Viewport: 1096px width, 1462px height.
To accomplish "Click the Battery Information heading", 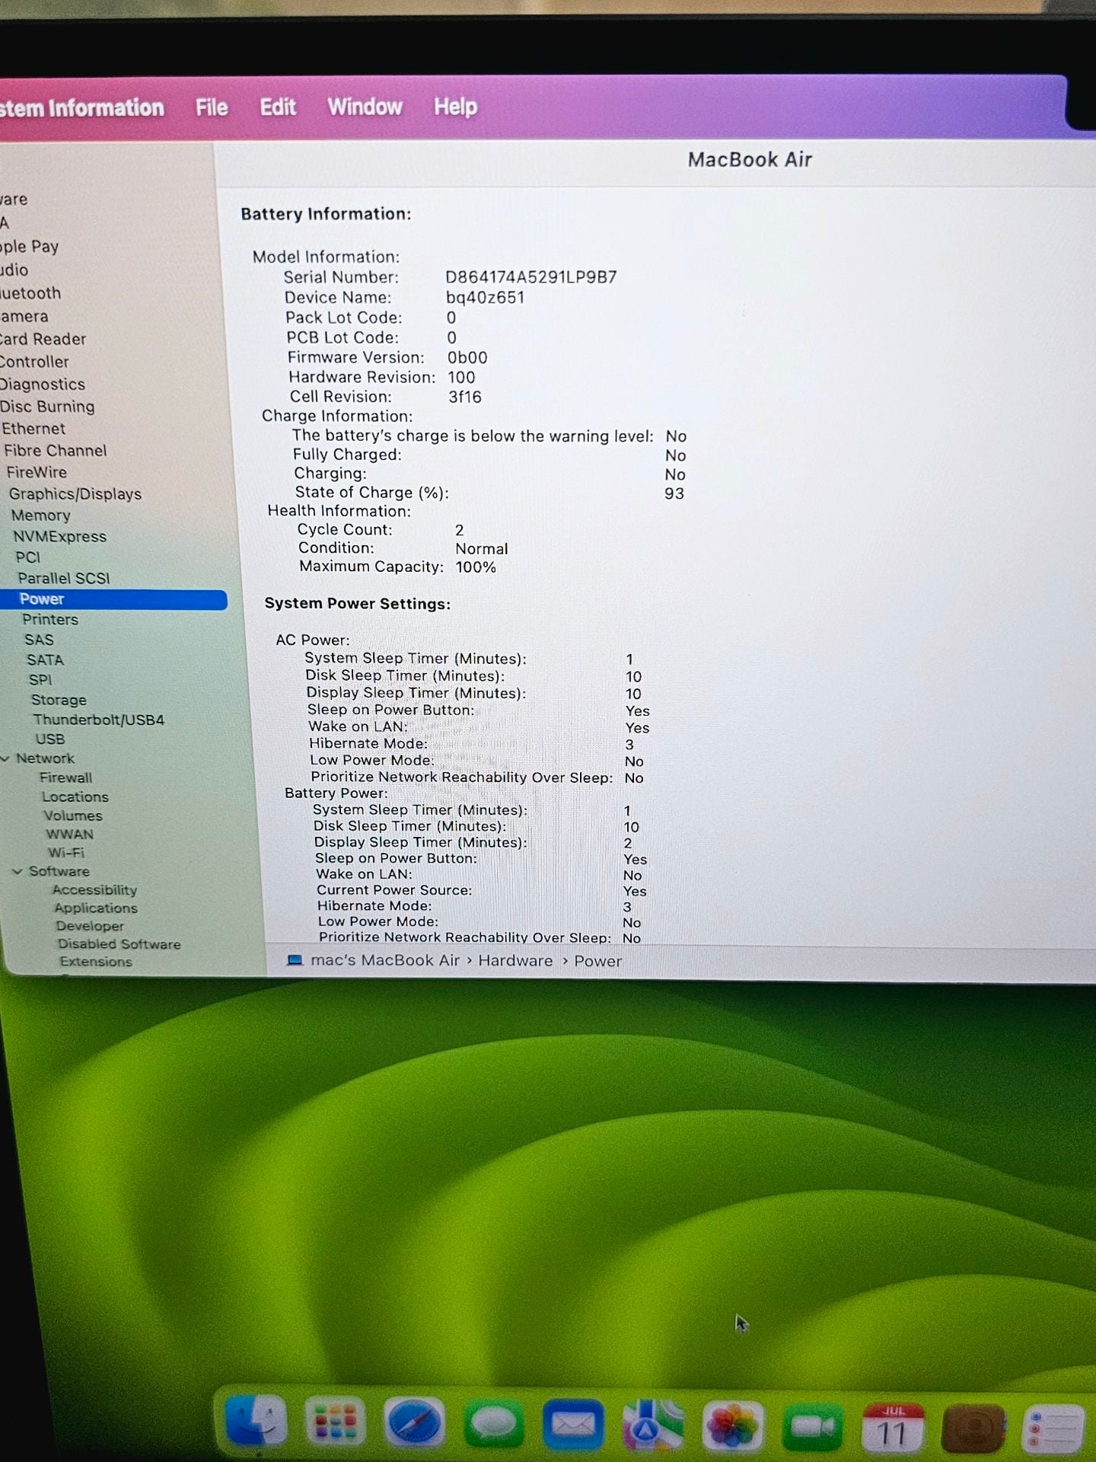I will click(326, 214).
